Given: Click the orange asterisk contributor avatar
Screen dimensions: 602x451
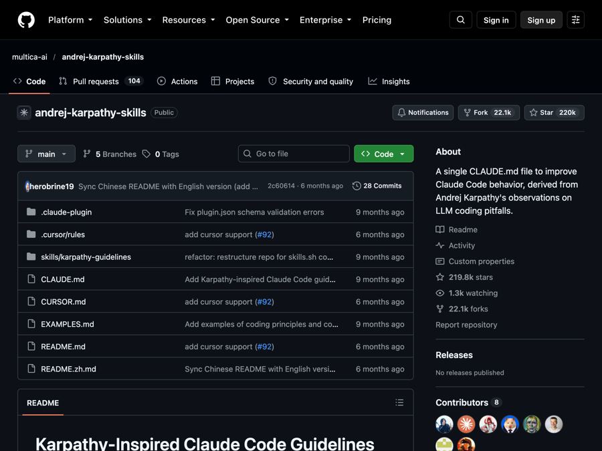Looking at the screenshot, I should tap(466, 424).
